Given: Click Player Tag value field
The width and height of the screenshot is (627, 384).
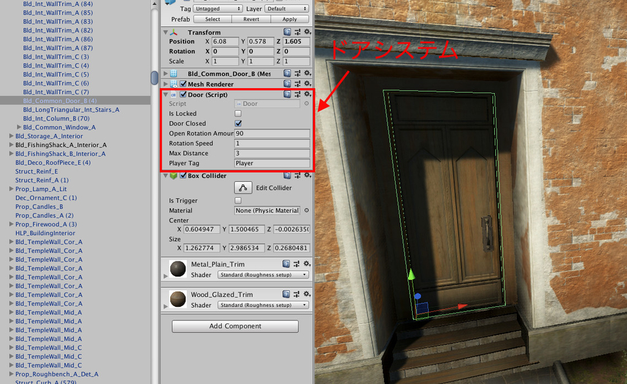Looking at the screenshot, I should click(272, 163).
